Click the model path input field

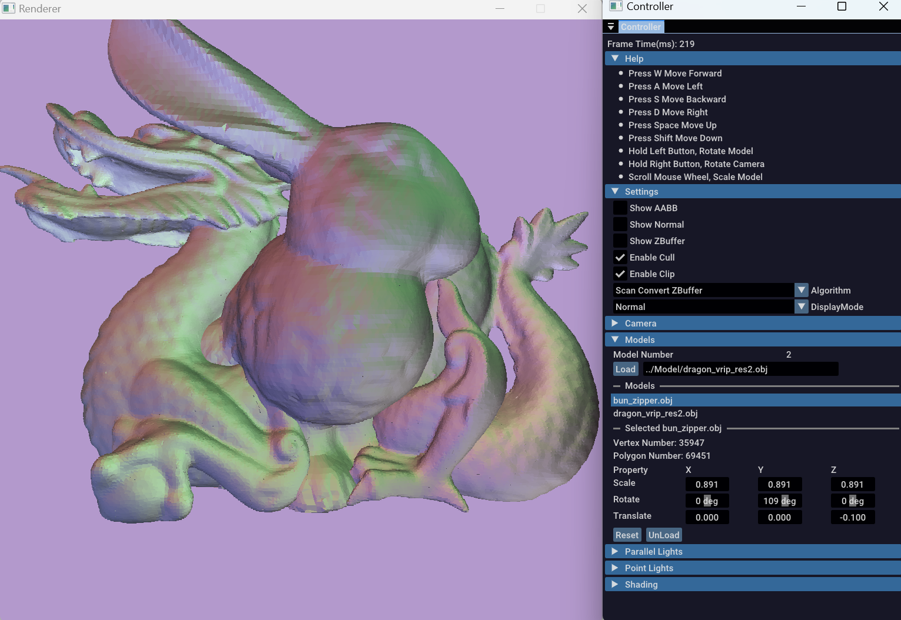coord(740,369)
